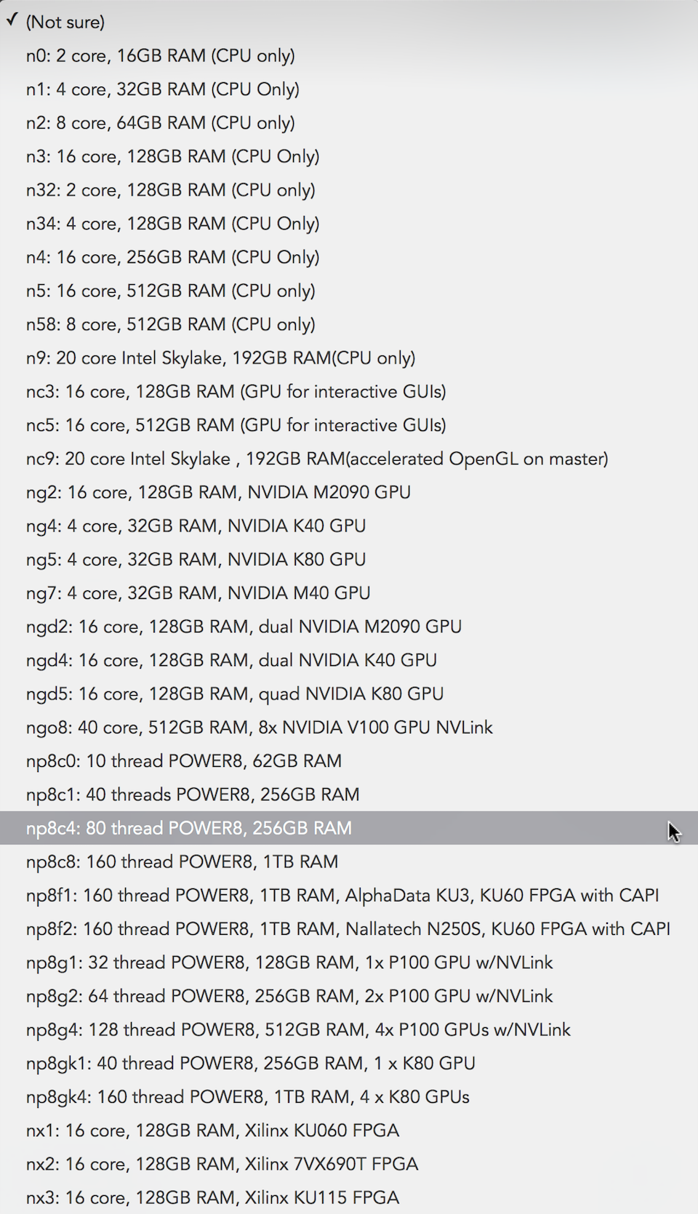Viewport: 698px width, 1214px height.
Task: Choose ng5 with NVIDIA K80 GPU
Action: pyautogui.click(x=349, y=559)
